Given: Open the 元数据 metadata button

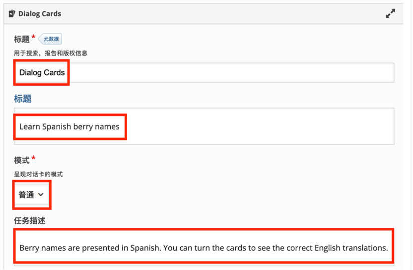Looking at the screenshot, I should pyautogui.click(x=50, y=39).
